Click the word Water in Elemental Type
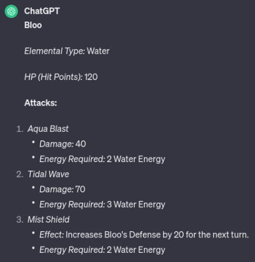This screenshot has height=262, width=255. 98,51
